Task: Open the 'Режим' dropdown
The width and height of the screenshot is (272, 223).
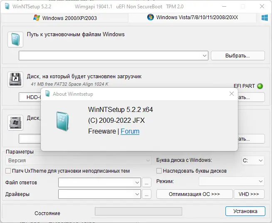Action: pyautogui.click(x=260, y=181)
